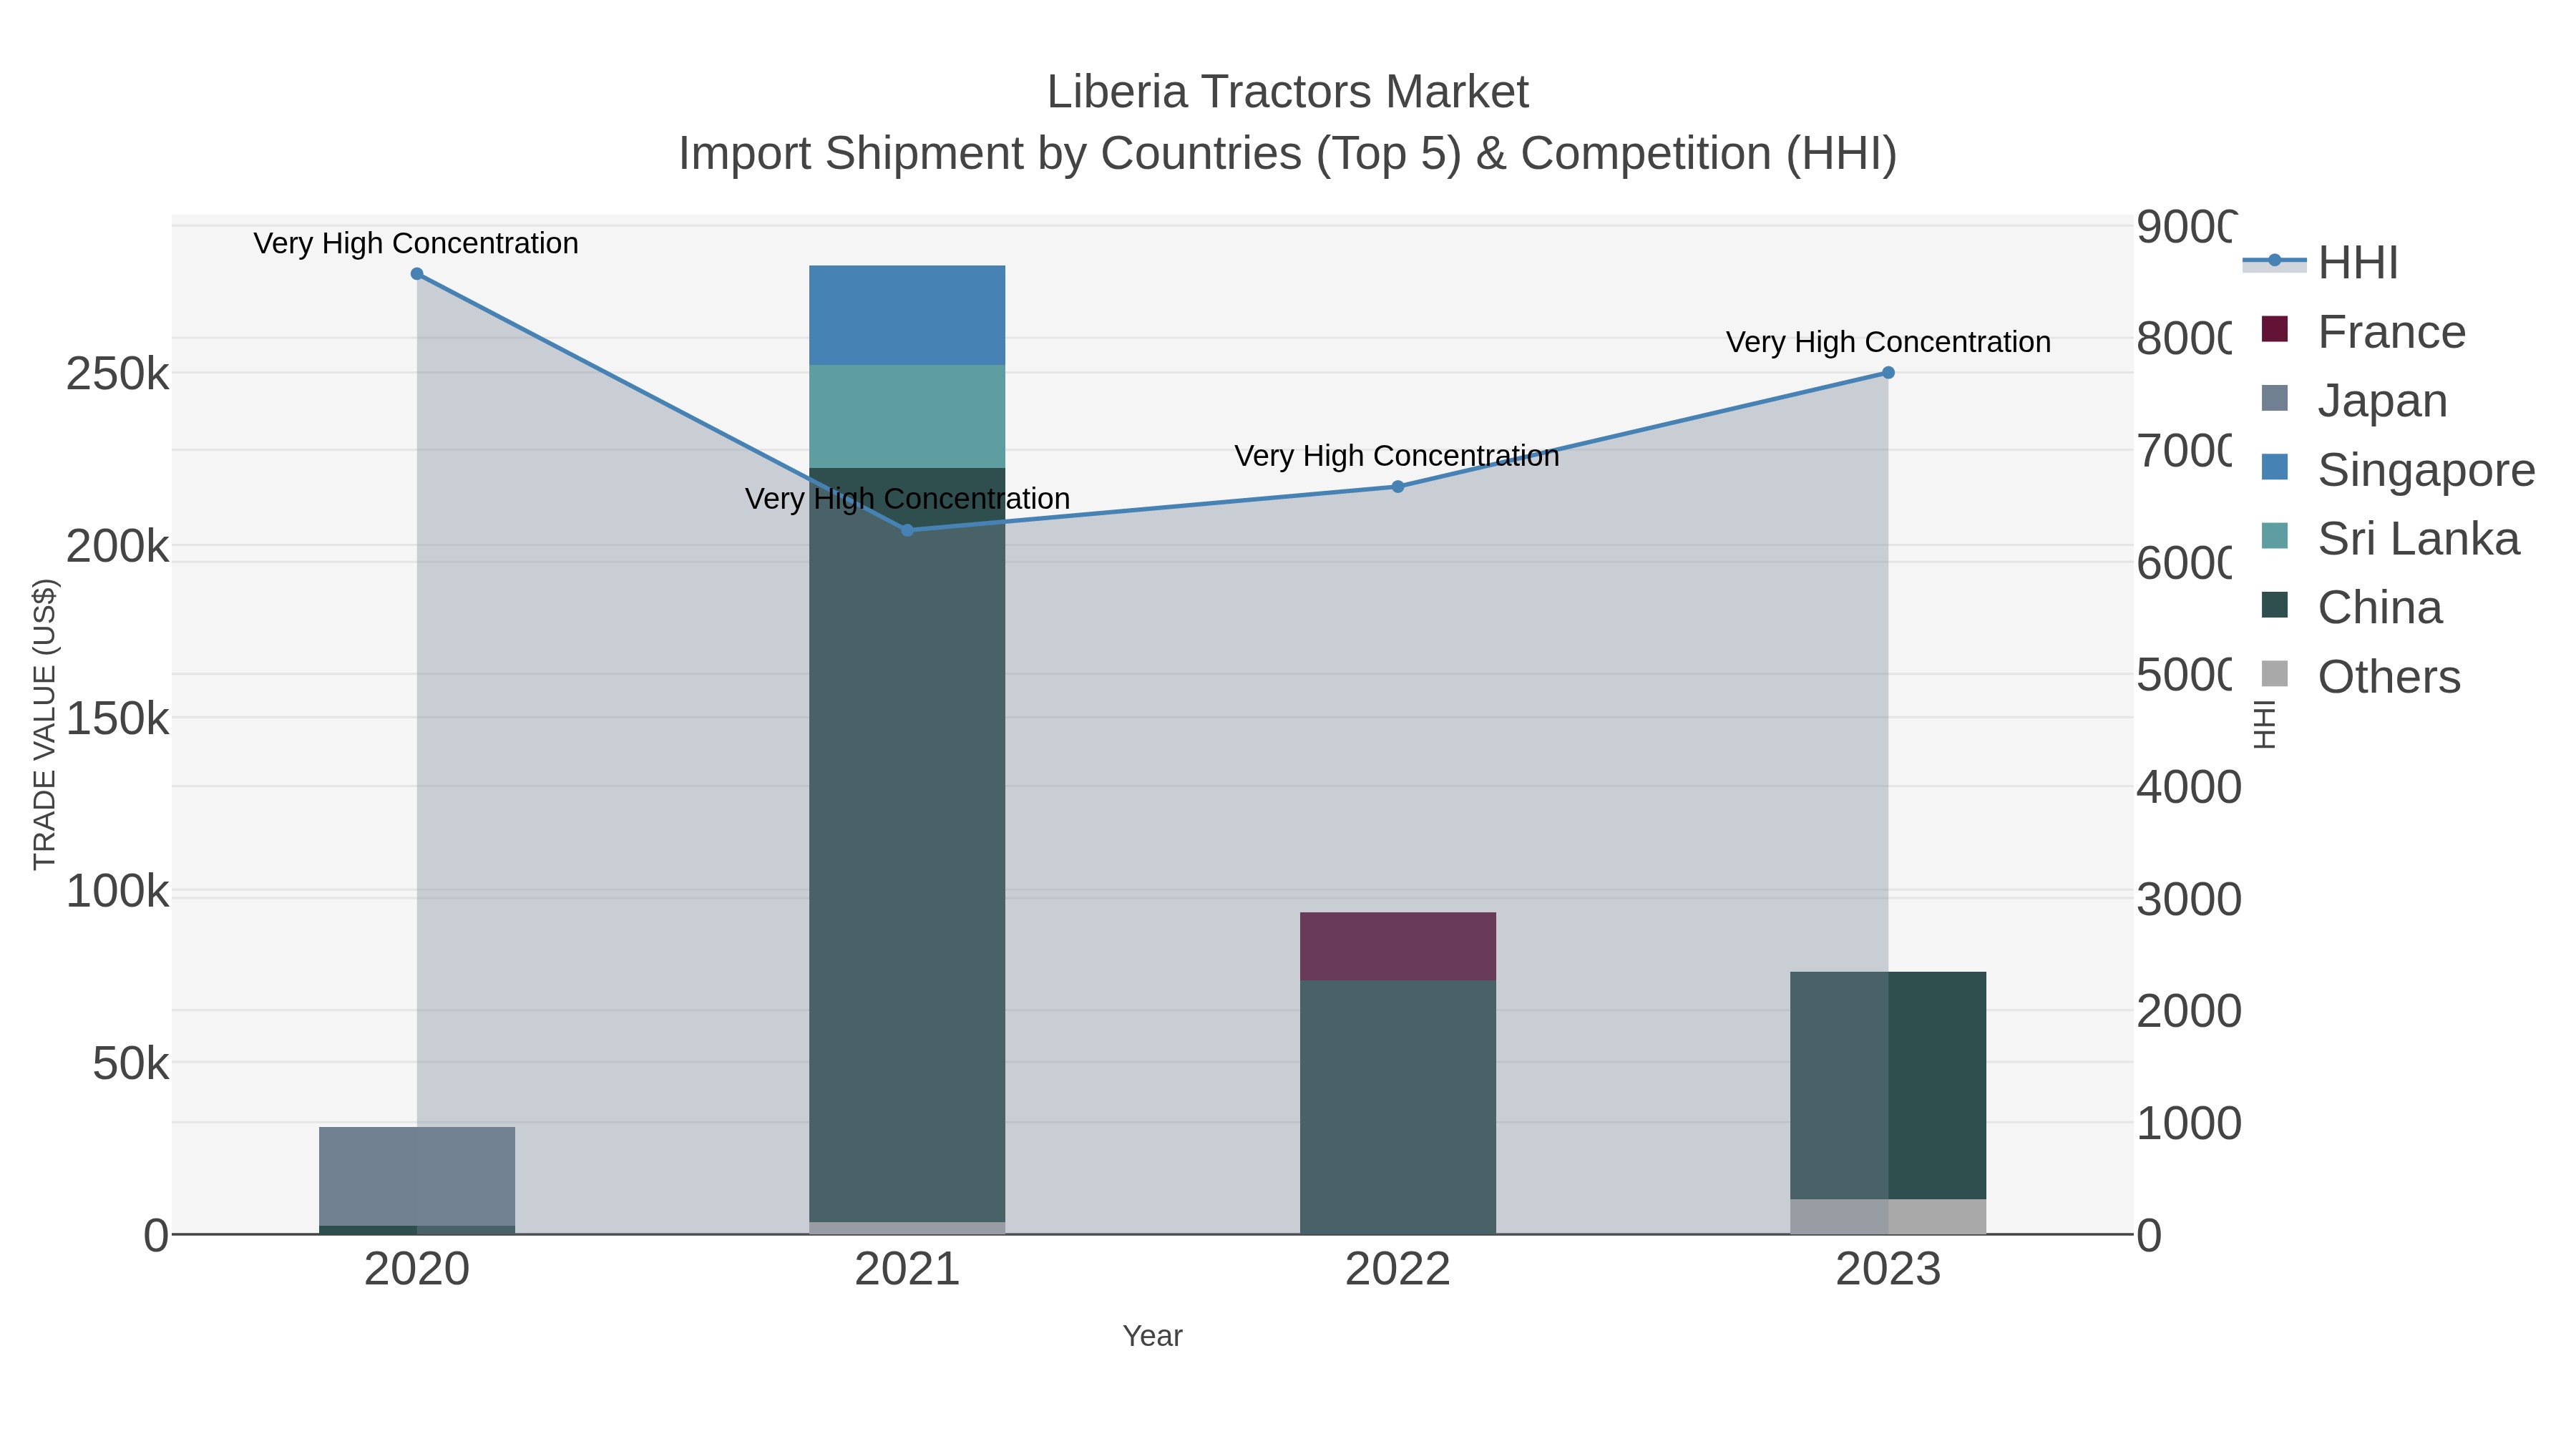Click the Sri Lanka segment of 2021 bar
This screenshot has height=1449, width=2576.
pyautogui.click(x=907, y=416)
